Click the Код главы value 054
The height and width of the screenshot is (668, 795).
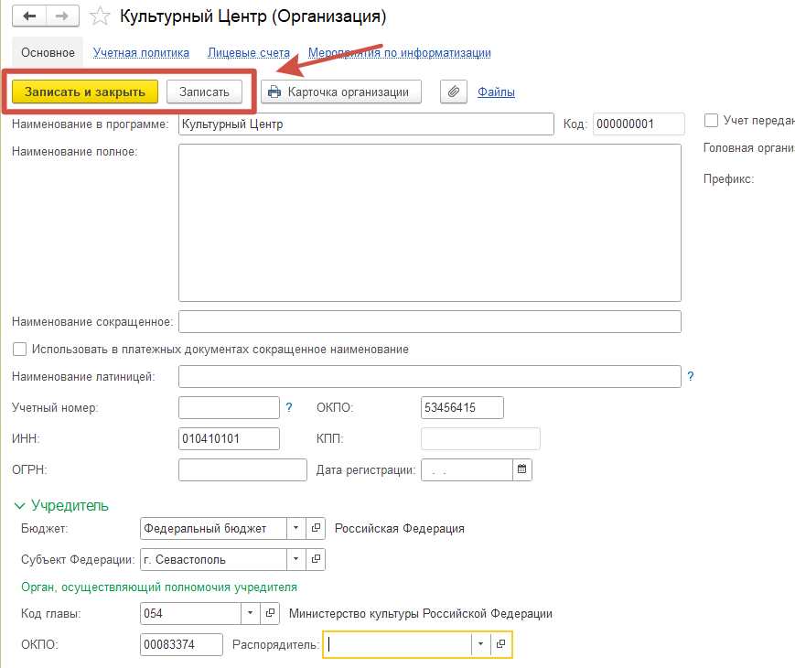click(190, 613)
